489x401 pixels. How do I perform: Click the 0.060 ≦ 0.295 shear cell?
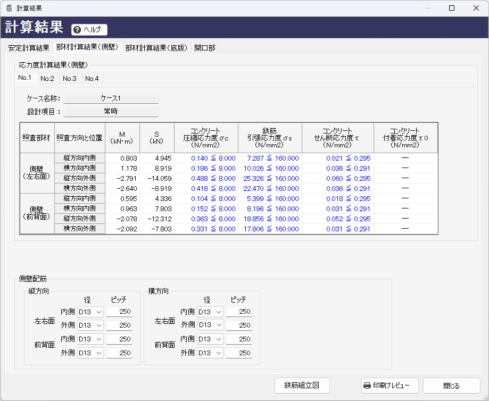tap(338, 178)
